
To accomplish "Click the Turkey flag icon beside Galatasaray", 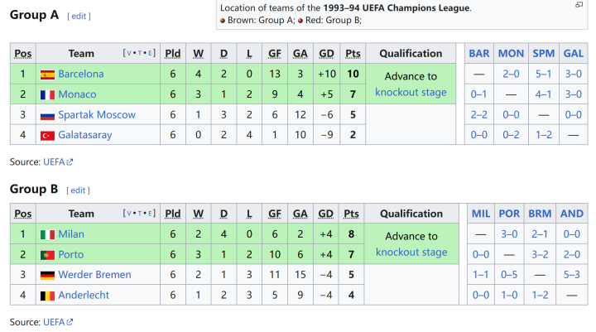I will pos(47,136).
